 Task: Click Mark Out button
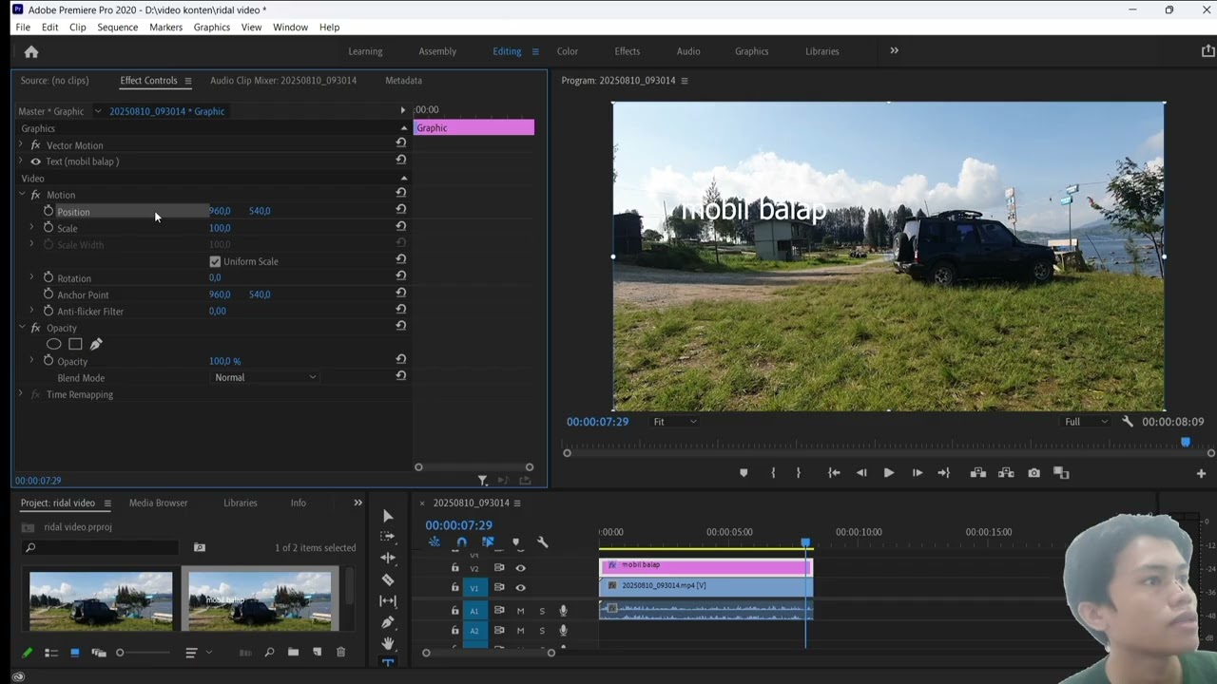pos(798,473)
